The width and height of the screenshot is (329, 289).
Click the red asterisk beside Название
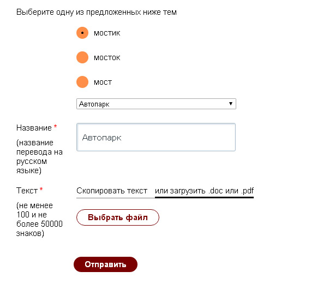coord(55,127)
